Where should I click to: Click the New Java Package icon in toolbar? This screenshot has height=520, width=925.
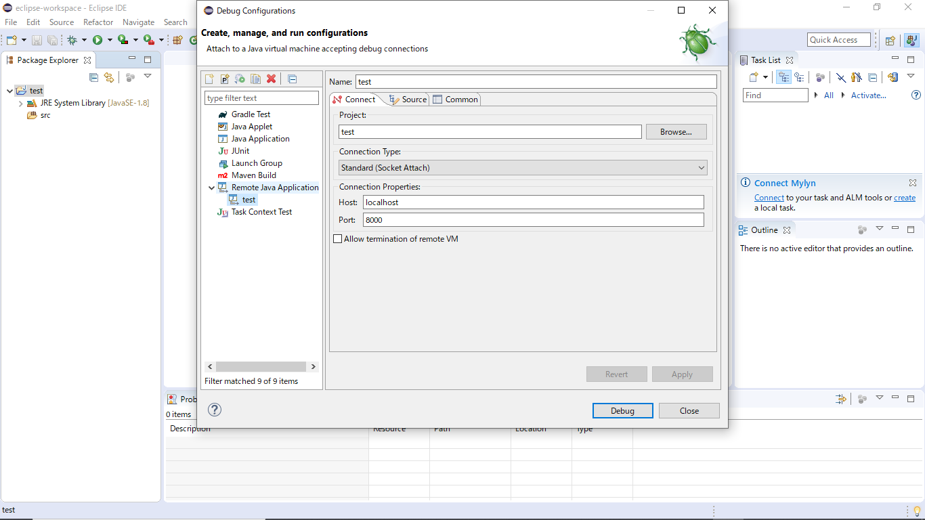pyautogui.click(x=177, y=41)
